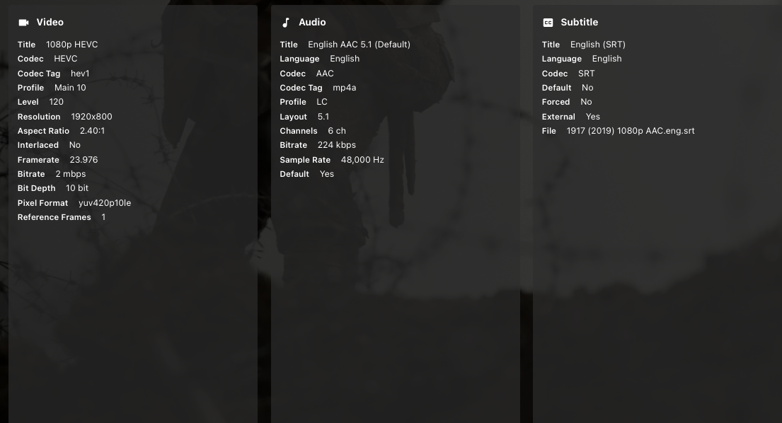Select the resolution value 1920x800
The height and width of the screenshot is (423, 782).
pyautogui.click(x=91, y=117)
